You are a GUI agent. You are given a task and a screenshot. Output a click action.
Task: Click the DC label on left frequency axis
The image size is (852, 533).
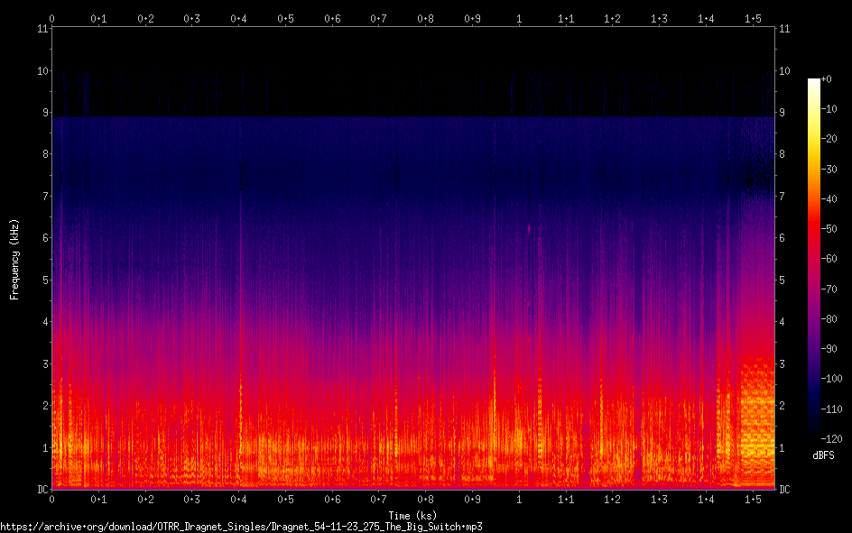tap(42, 489)
